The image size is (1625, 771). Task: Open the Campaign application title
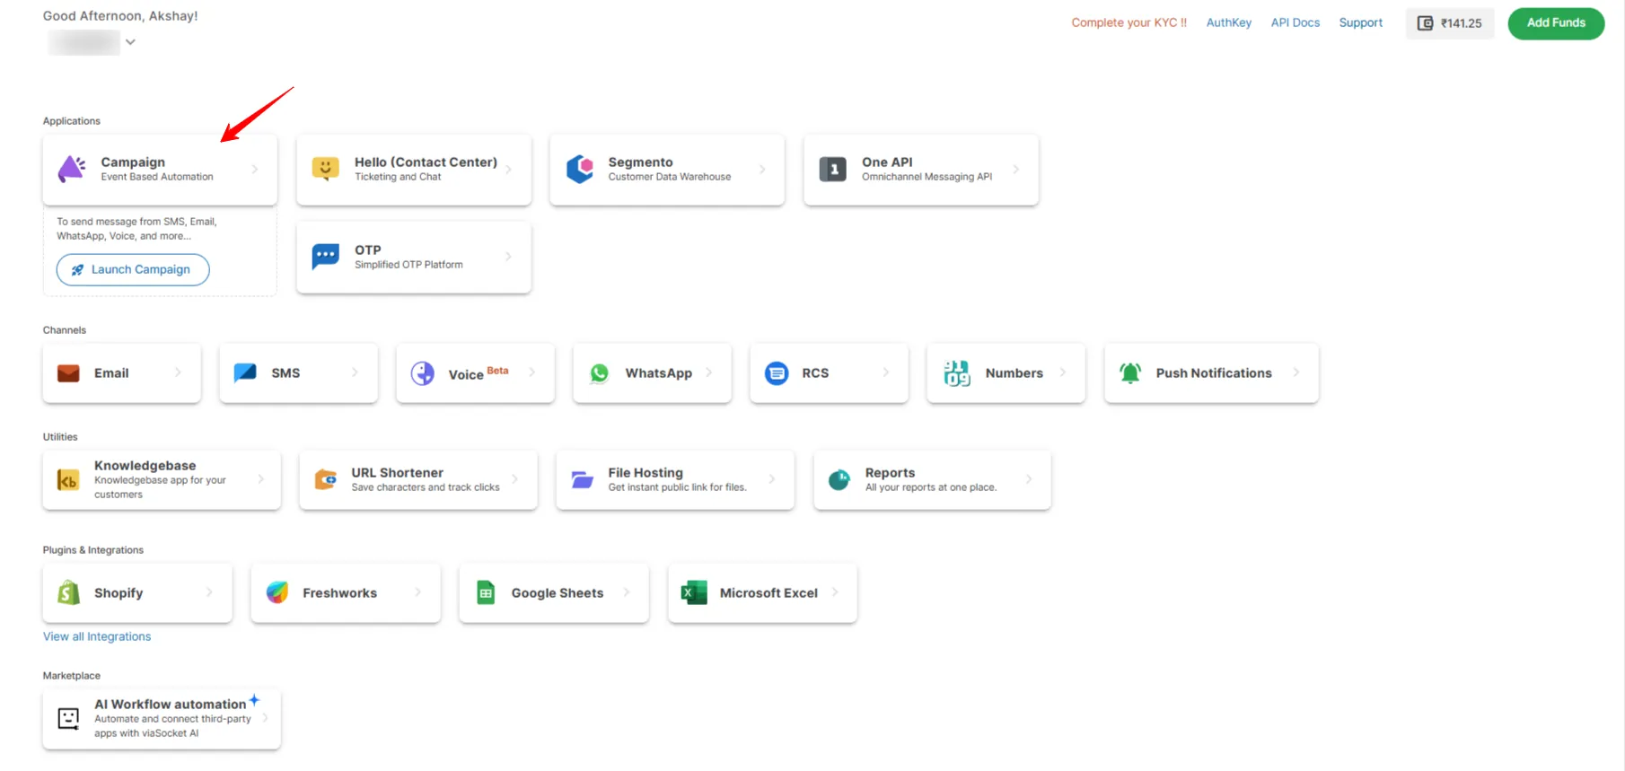click(133, 162)
